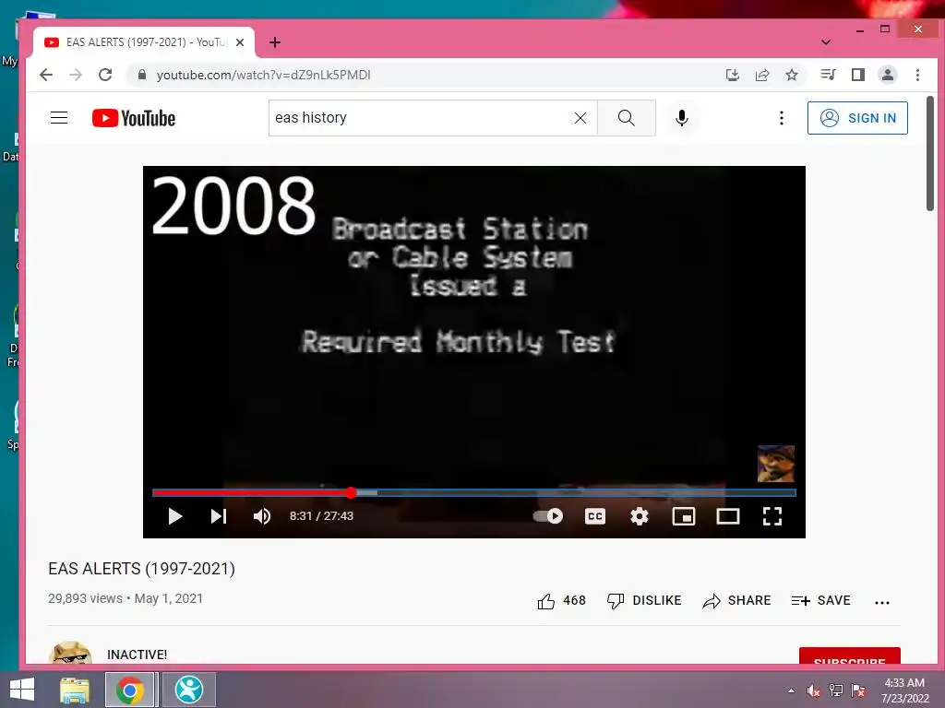The image size is (945, 708).
Task: Open a new browser tab
Action: tap(275, 42)
